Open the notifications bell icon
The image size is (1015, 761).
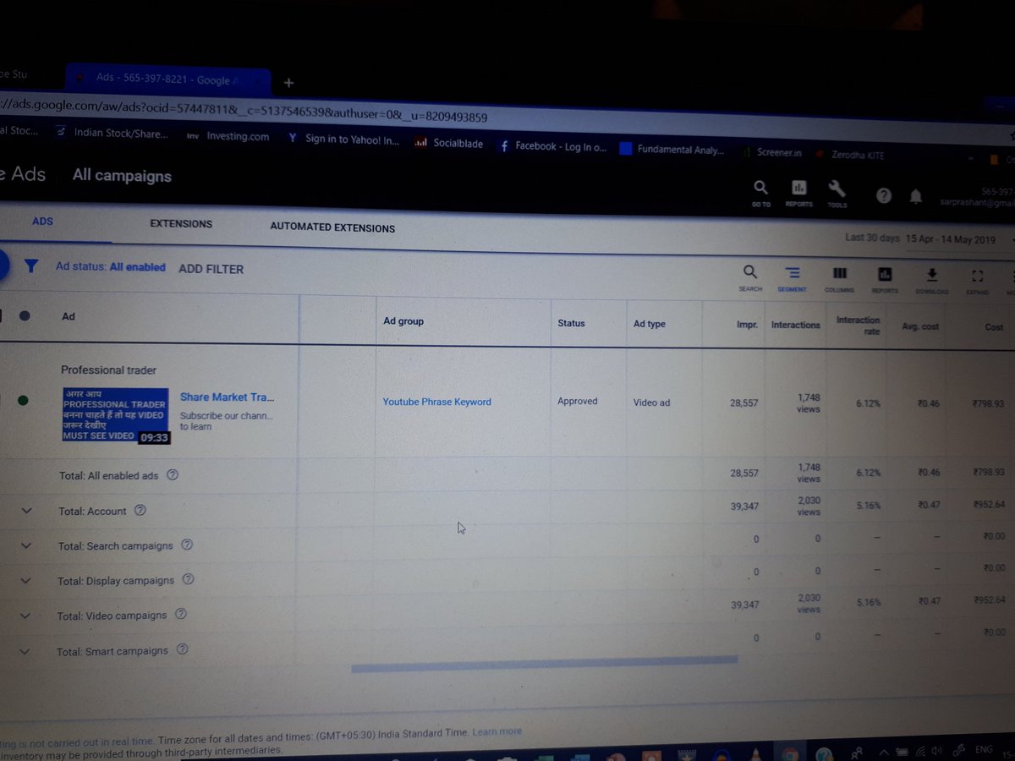coord(915,197)
